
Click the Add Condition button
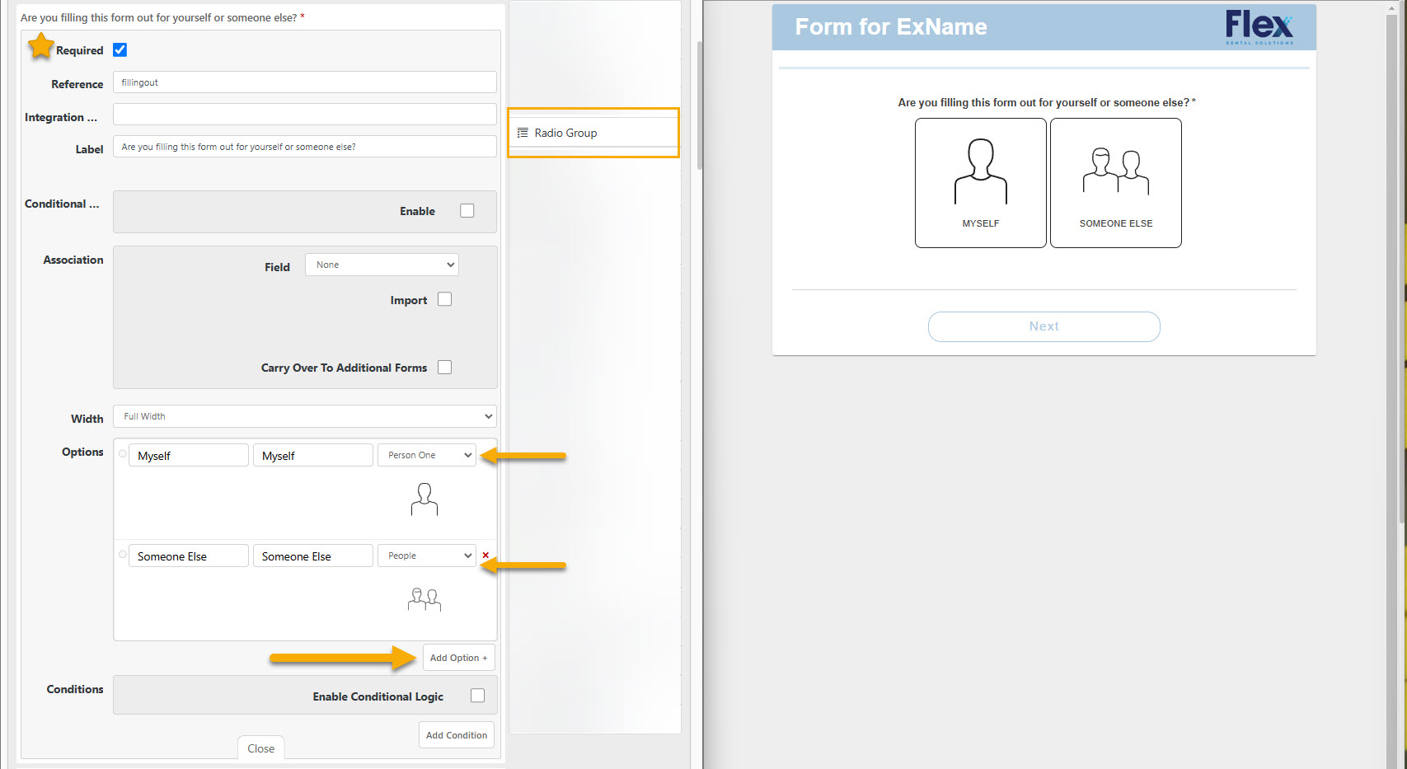(x=457, y=735)
